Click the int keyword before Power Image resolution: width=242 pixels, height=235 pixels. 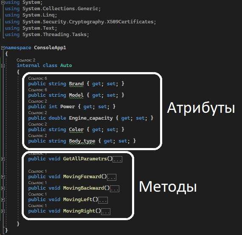pos(53,106)
